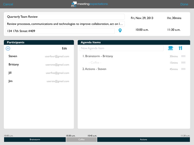Viewport: 194px width, 145px height.
Task: Grab reorder handle for Brainstorm - Brittany
Action: (x=183, y=56)
